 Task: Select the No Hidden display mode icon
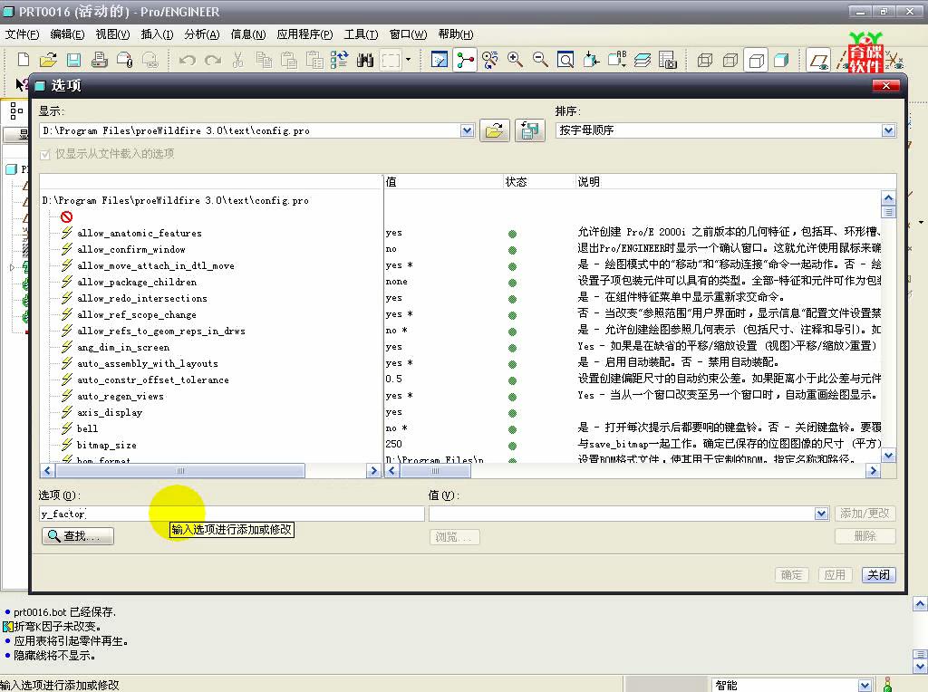tap(757, 60)
